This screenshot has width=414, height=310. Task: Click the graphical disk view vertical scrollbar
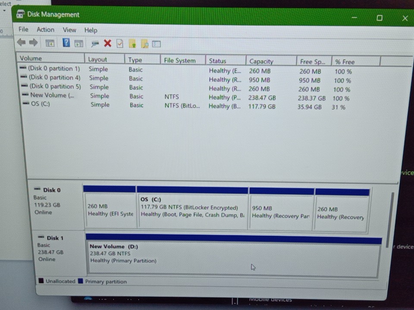coord(390,220)
